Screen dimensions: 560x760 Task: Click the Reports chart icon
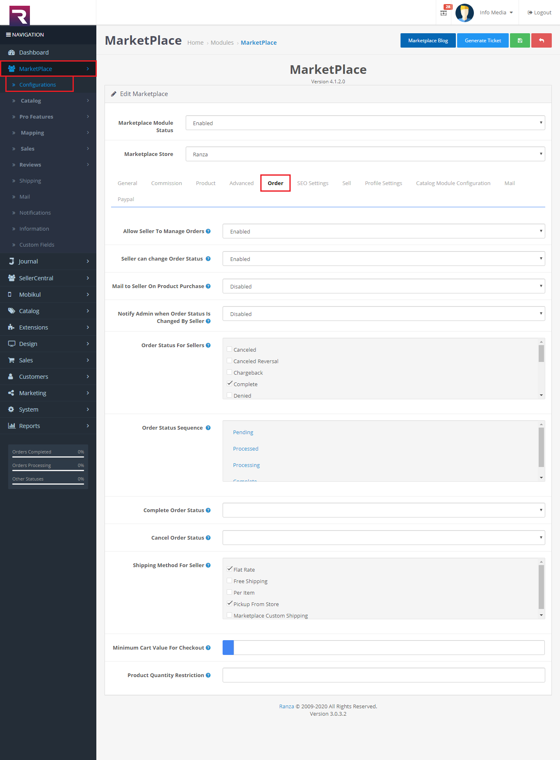click(11, 426)
